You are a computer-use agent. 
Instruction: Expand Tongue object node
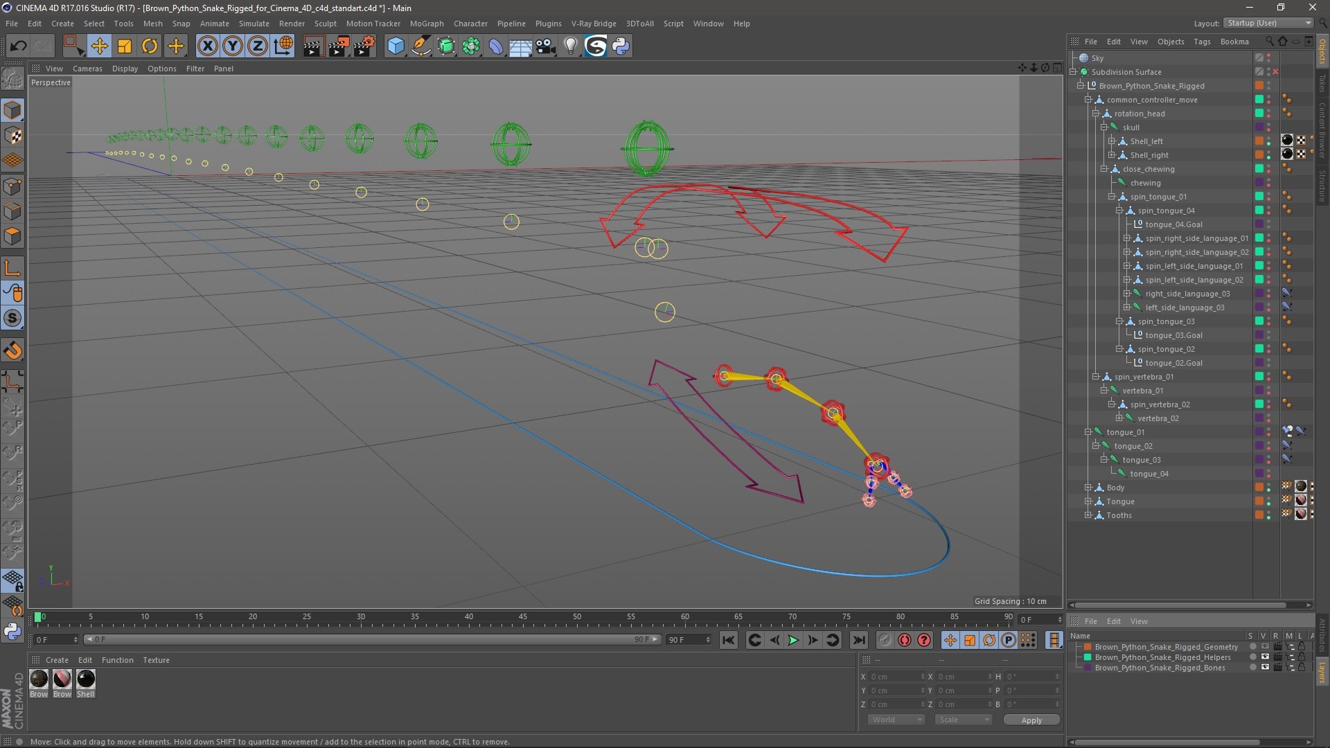pyautogui.click(x=1088, y=501)
